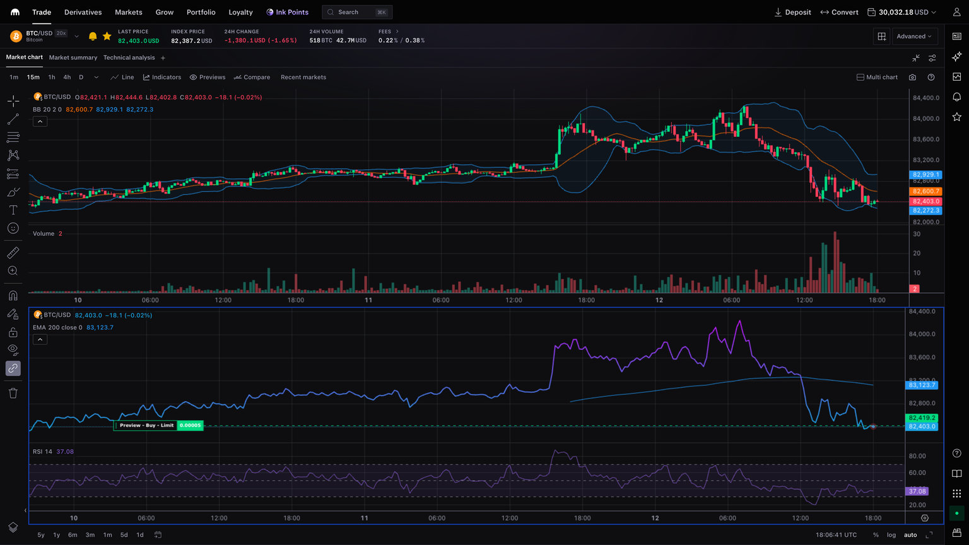Toggle lock all drawings
Screen dimensions: 969x545
coord(13,332)
